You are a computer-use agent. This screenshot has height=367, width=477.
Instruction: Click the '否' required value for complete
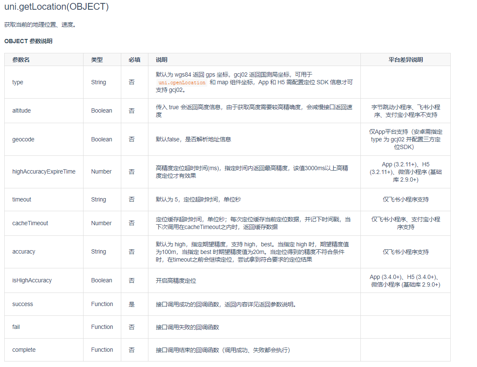point(131,350)
